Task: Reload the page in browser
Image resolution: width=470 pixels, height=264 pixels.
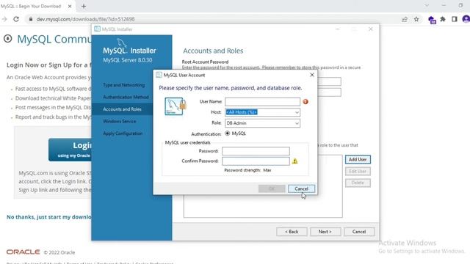Action: click(16, 19)
